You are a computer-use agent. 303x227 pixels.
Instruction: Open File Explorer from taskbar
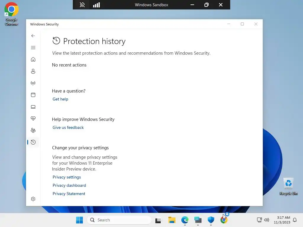coord(172,220)
